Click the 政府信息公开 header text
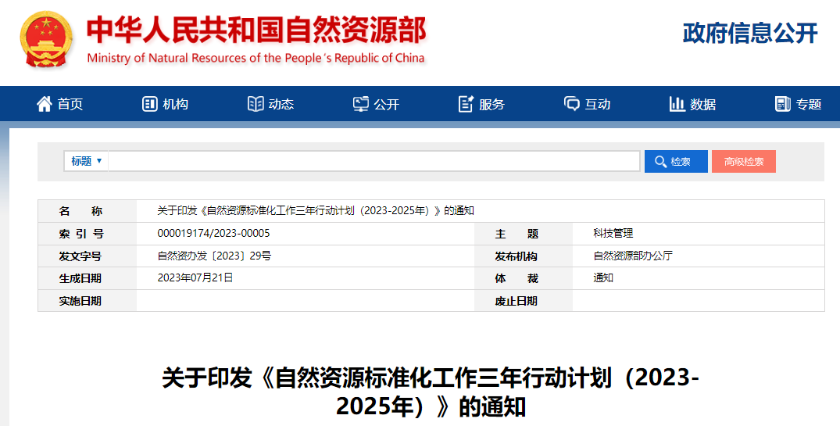Viewport: 840px width, 426px height. 751,34
